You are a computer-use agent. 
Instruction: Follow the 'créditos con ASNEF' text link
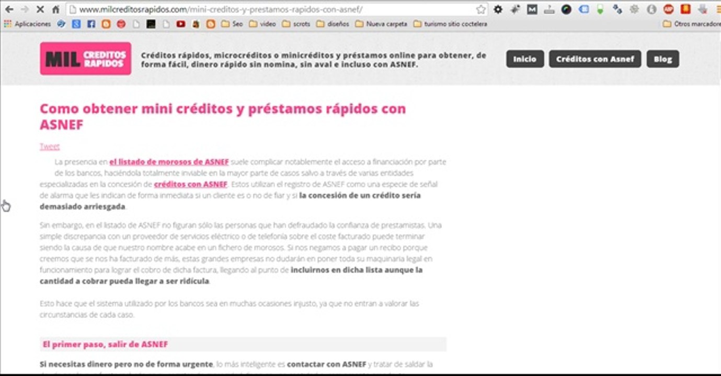click(190, 184)
